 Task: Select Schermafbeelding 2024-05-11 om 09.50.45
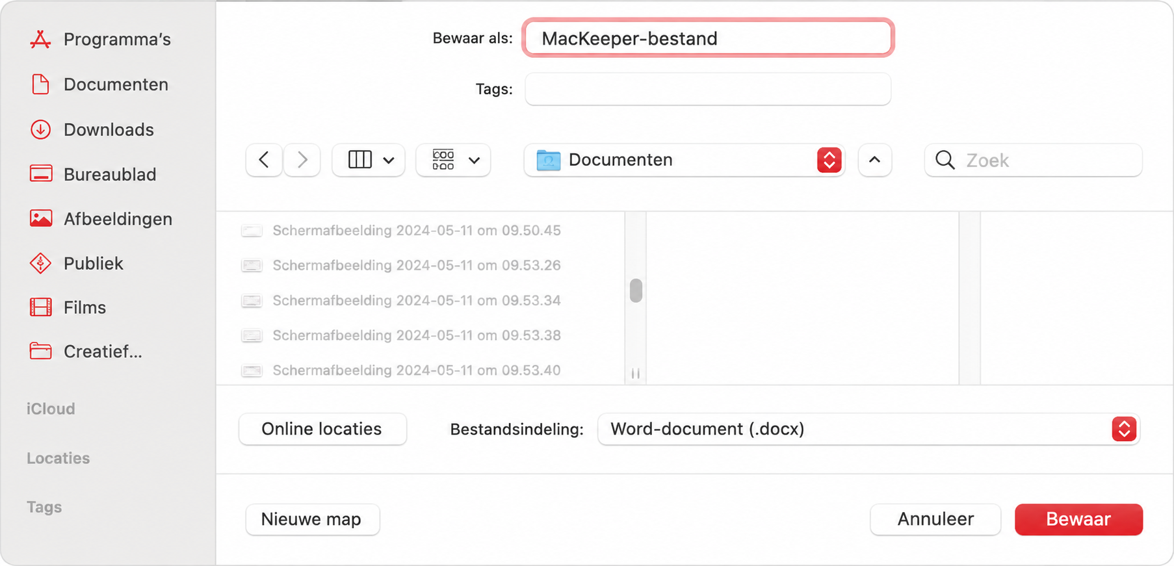400,231
